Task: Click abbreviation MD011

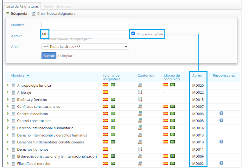Action: click(x=198, y=149)
